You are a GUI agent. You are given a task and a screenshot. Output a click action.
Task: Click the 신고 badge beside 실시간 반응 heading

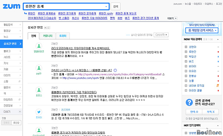[47, 28]
